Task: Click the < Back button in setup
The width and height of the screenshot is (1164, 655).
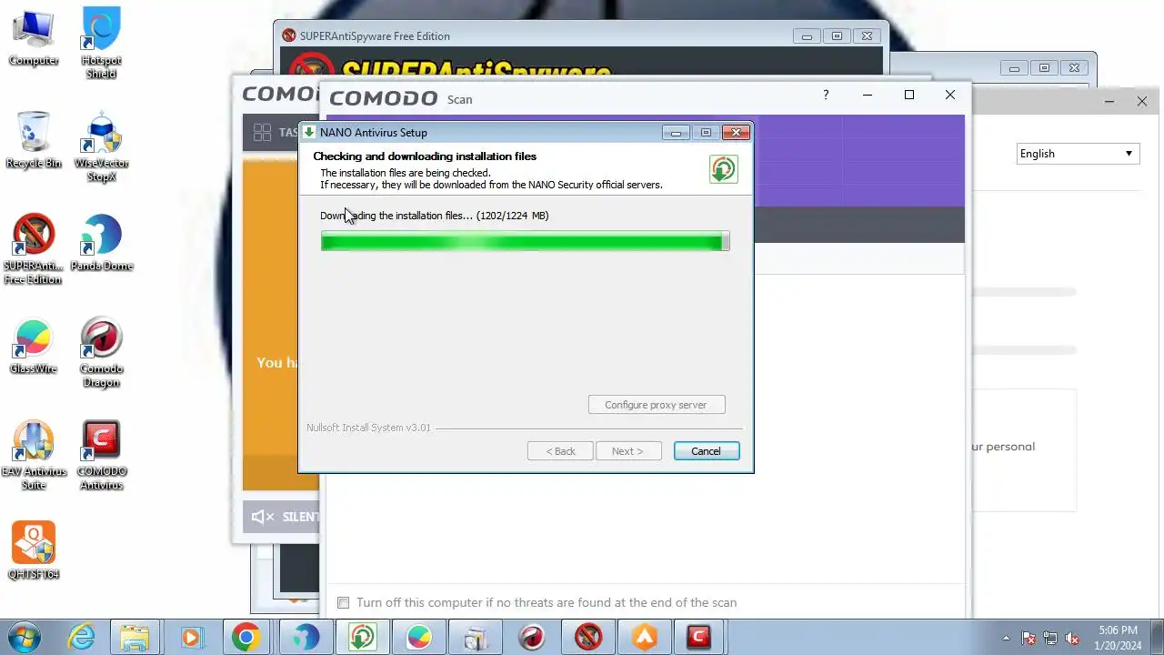Action: click(560, 451)
